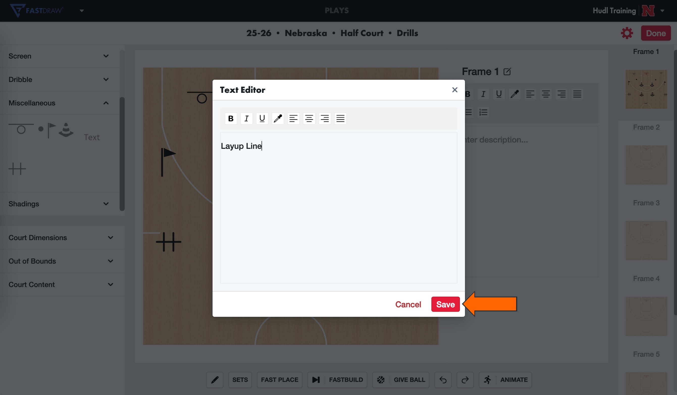Image resolution: width=677 pixels, height=395 pixels.
Task: Collapse the Miscellaneous section
Action: coord(60,103)
